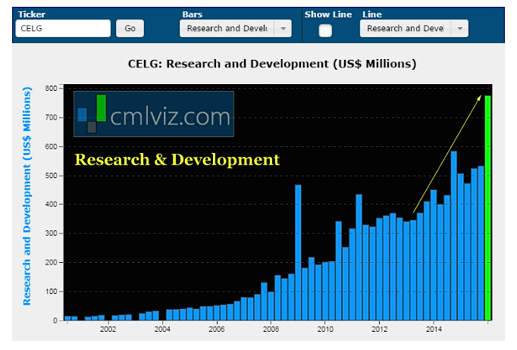Screen dimensions: 517x350
Task: Click the 2014 x-axis label
Action: pyautogui.click(x=434, y=330)
